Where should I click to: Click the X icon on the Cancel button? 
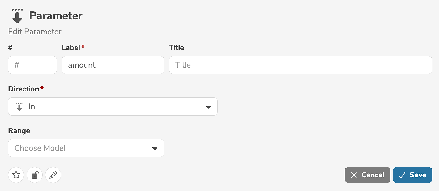tap(354, 175)
